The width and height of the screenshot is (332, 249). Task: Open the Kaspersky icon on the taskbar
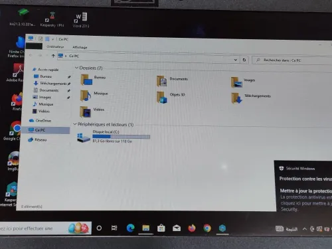pos(222,228)
